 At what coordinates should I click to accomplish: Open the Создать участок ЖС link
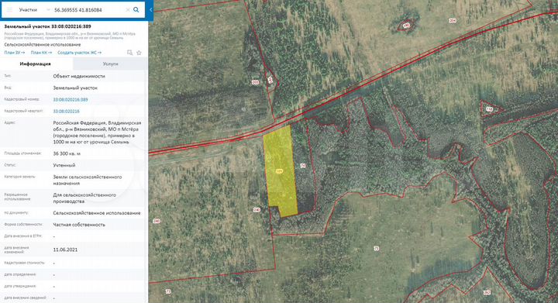(x=79, y=53)
